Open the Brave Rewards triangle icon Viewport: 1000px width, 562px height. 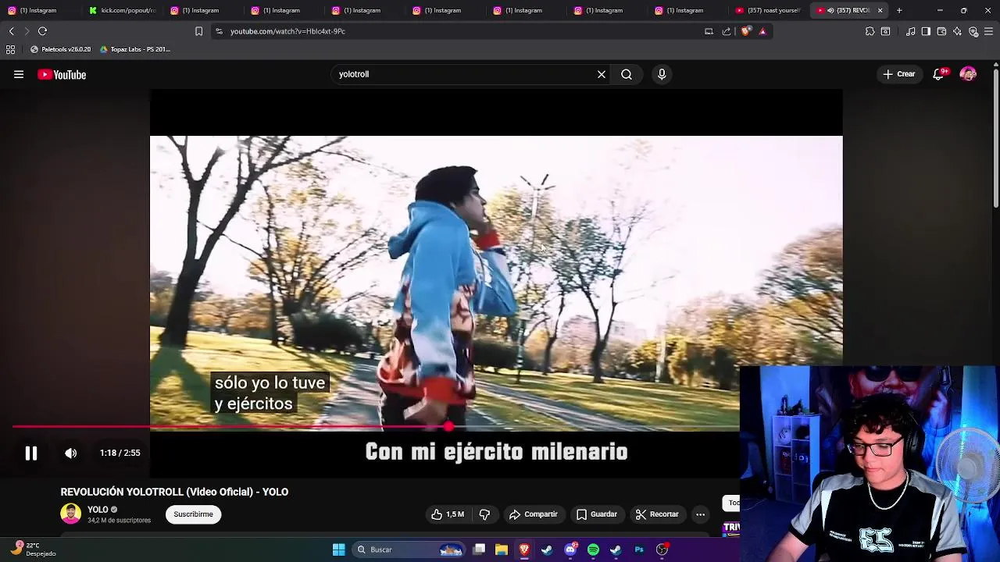coord(762,31)
